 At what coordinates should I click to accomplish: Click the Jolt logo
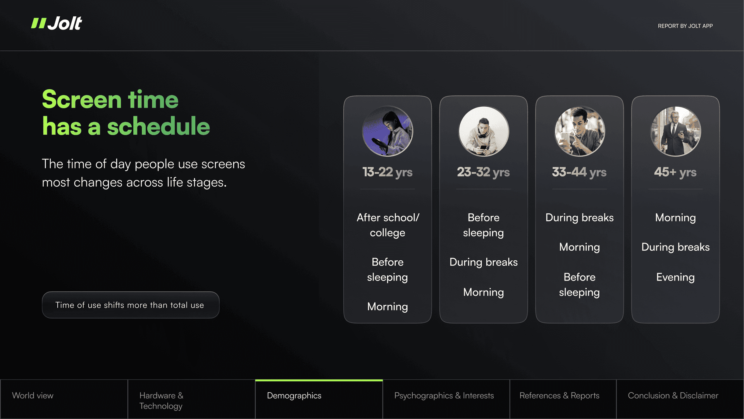tap(57, 24)
